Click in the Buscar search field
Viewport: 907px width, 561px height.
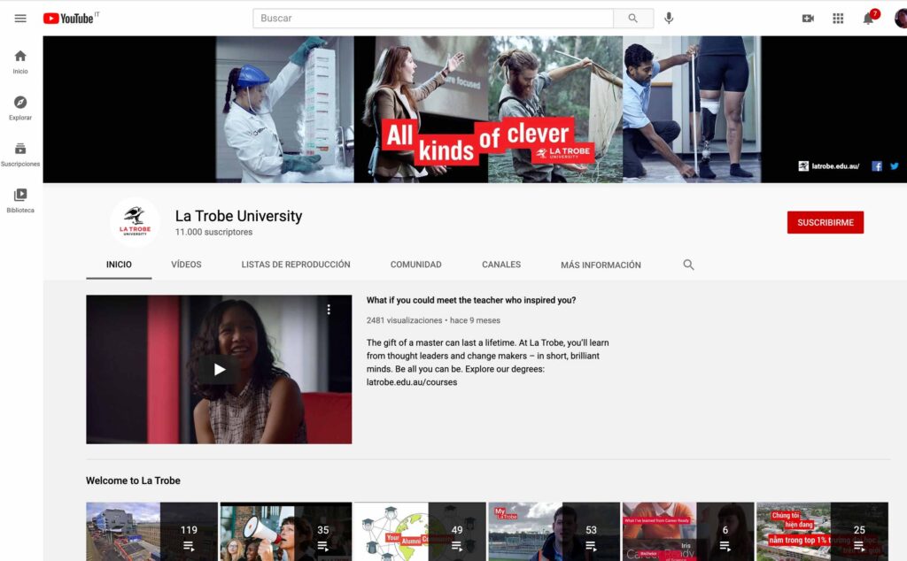click(x=432, y=19)
